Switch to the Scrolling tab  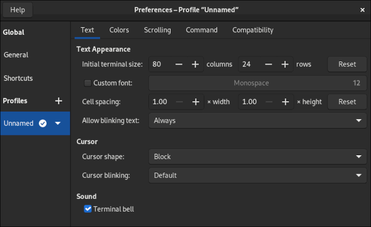point(157,30)
